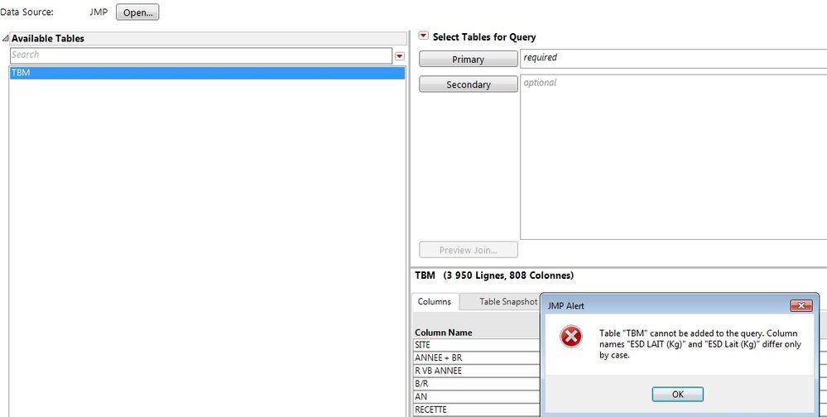Select the ANNEE + BR column row
The image size is (827, 417).
(477, 357)
